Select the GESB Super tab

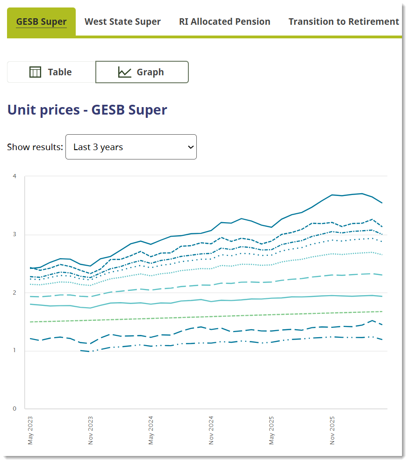[41, 22]
